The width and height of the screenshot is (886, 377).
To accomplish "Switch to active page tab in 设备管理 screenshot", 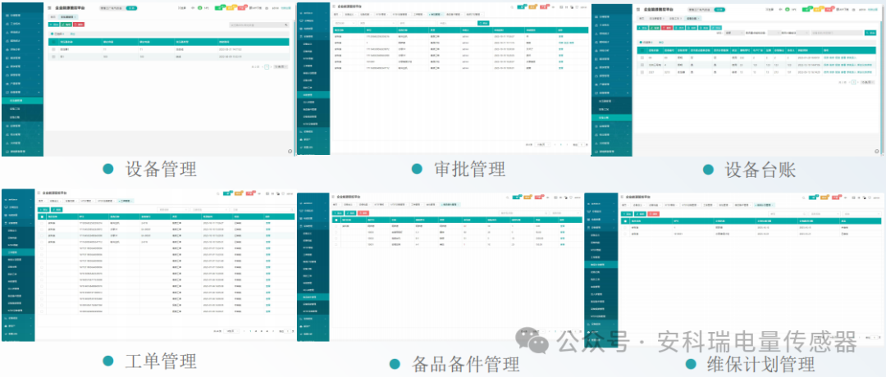I will coord(68,17).
